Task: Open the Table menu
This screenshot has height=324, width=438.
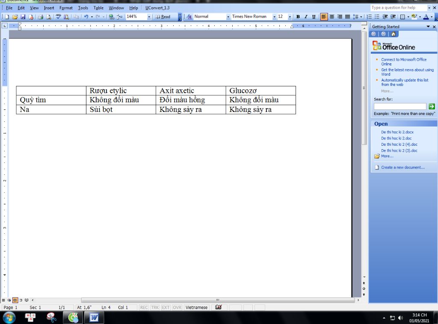Action: click(x=98, y=8)
